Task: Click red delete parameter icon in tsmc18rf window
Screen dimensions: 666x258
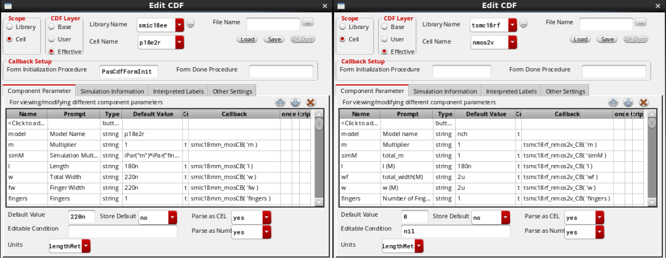Action: 643,103
